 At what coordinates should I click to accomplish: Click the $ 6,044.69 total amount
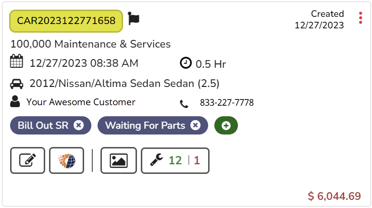click(x=334, y=196)
